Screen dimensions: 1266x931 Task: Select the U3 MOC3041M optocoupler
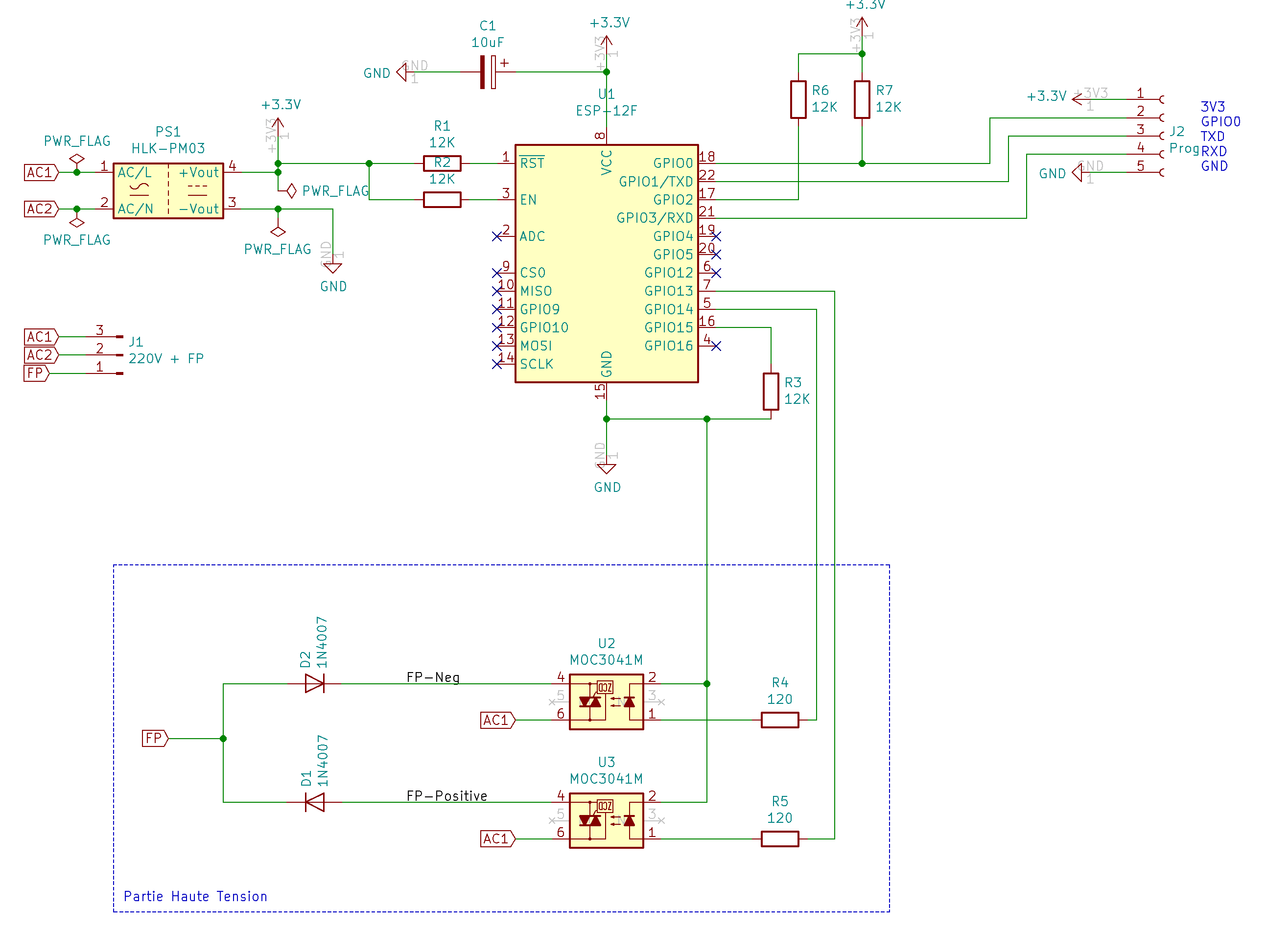tap(606, 820)
